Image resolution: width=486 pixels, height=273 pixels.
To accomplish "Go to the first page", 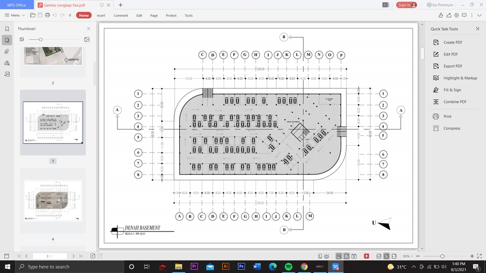I will 19,256.
